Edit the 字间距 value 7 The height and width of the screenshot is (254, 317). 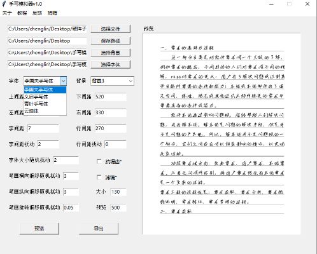click(x=43, y=128)
